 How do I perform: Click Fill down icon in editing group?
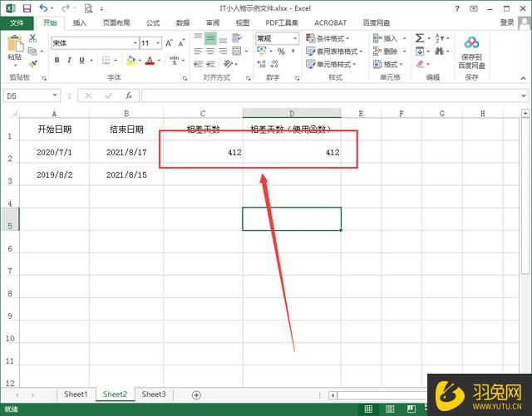(420, 51)
